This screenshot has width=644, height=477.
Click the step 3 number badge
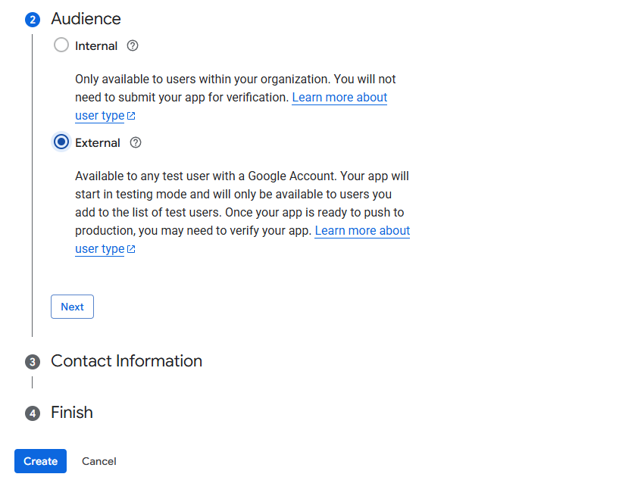tap(33, 362)
